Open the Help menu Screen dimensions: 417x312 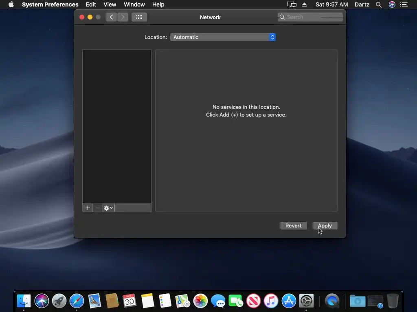pyautogui.click(x=158, y=4)
